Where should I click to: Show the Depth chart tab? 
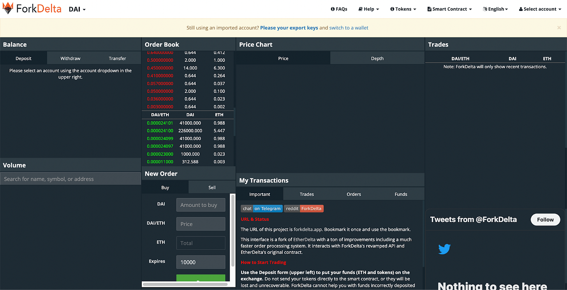coord(377,58)
